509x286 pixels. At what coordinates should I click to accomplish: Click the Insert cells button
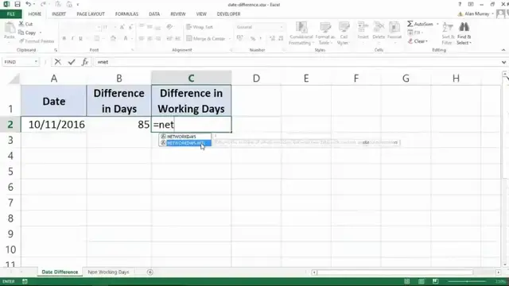[363, 30]
